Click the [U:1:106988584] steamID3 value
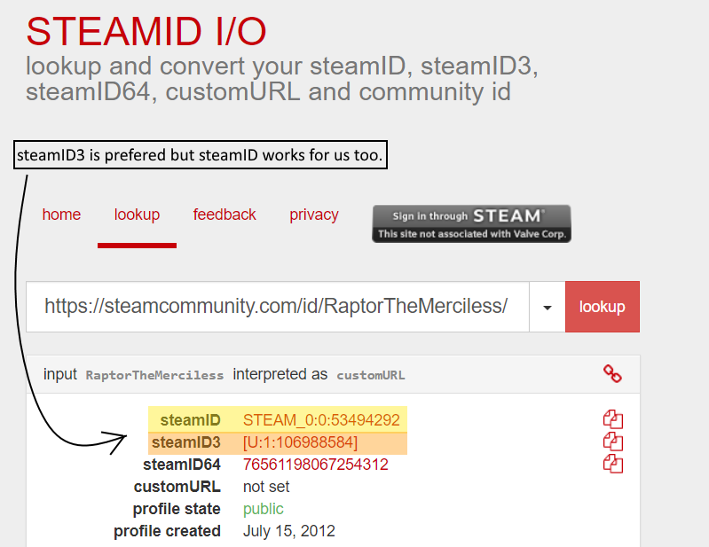 [x=300, y=442]
